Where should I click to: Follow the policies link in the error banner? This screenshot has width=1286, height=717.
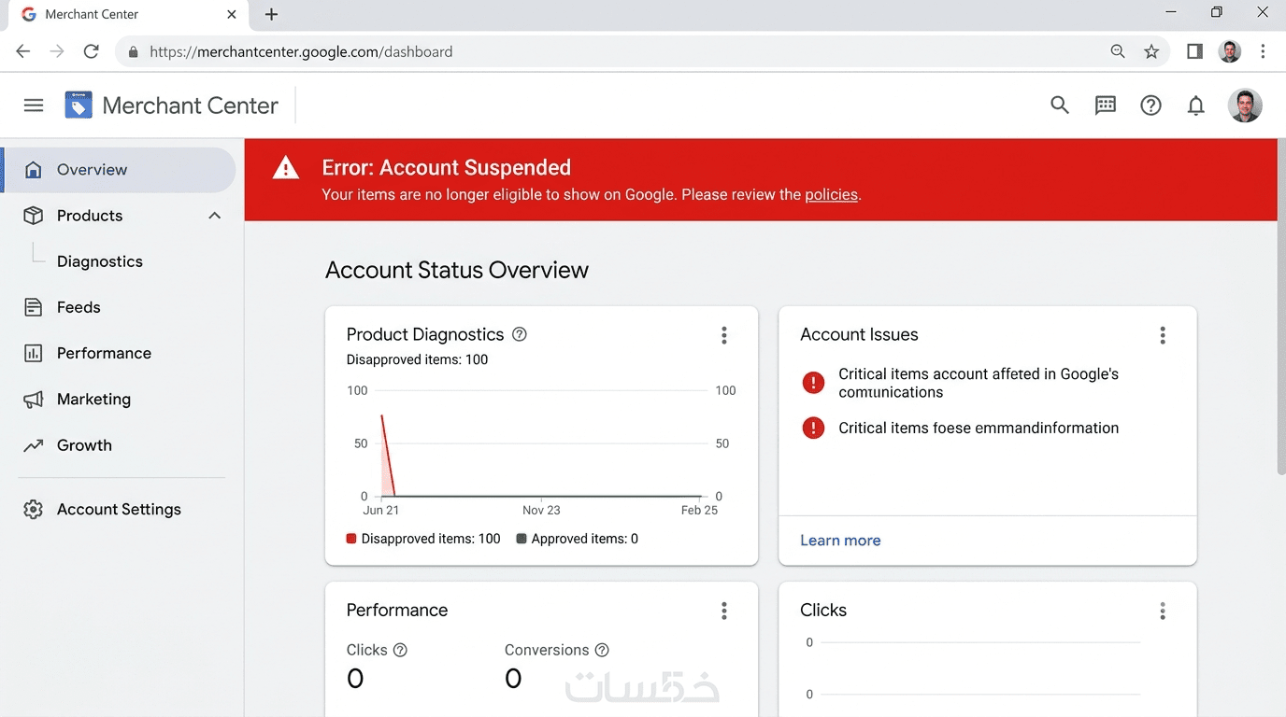click(831, 195)
